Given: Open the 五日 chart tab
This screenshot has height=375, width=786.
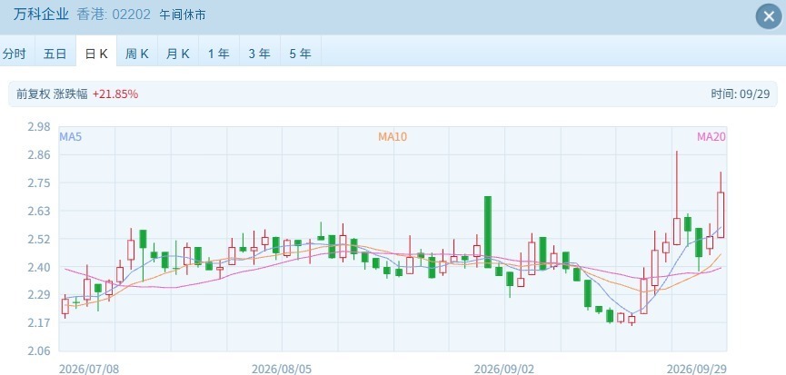Looking at the screenshot, I should click(55, 53).
